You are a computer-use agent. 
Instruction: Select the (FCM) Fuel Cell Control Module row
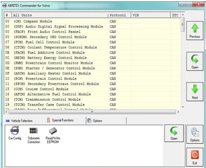point(92,42)
